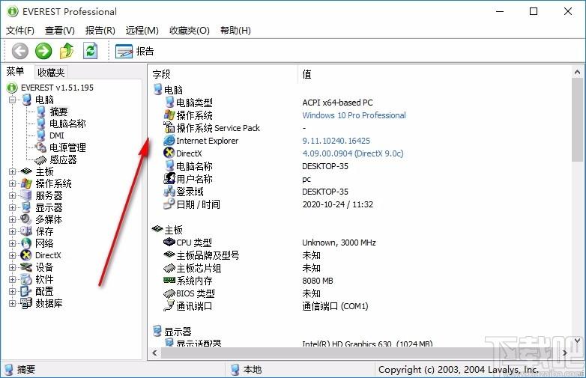Open the 帮助(H) menu
The height and width of the screenshot is (378, 586).
[x=235, y=30]
